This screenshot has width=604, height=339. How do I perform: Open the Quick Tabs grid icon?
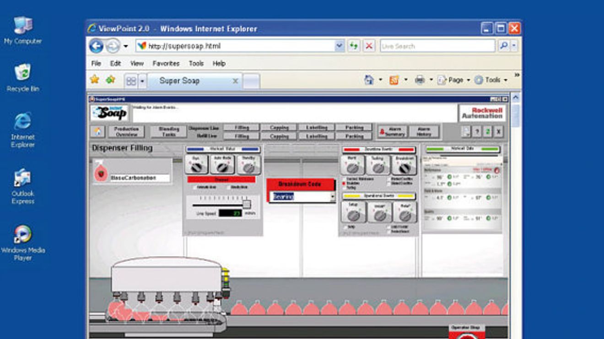pyautogui.click(x=131, y=81)
